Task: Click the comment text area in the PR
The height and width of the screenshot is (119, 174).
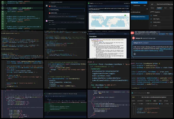Action: [66, 25]
